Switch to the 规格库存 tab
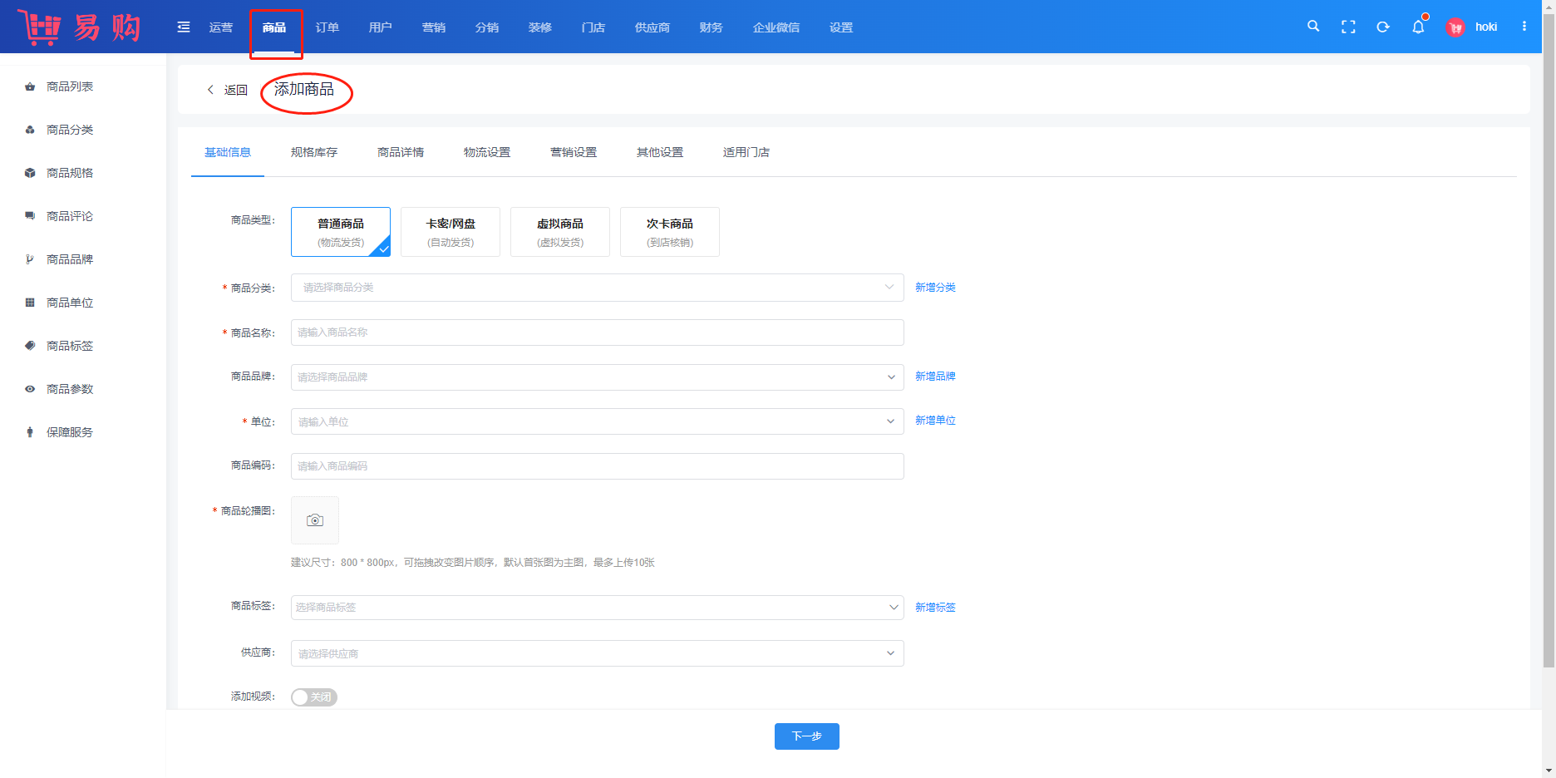1556x778 pixels. pos(314,152)
